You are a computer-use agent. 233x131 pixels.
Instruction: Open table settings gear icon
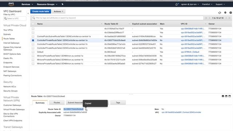225,13
